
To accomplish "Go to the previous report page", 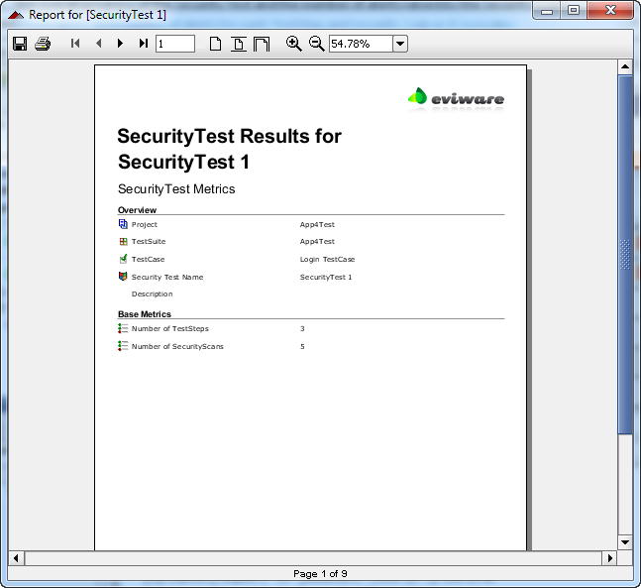I will tap(98, 44).
